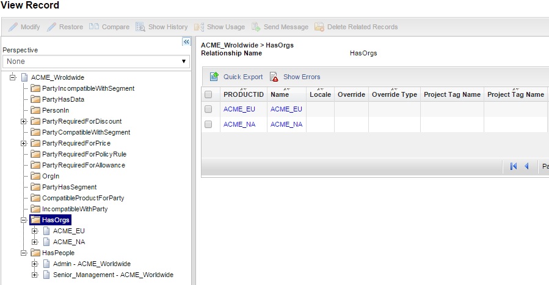Click the Show History icon
The height and width of the screenshot is (285, 549).
pos(140,27)
